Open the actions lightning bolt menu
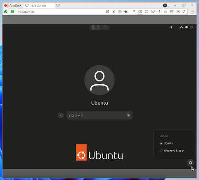Screen dimensions: 199x180 click(x=159, y=12)
